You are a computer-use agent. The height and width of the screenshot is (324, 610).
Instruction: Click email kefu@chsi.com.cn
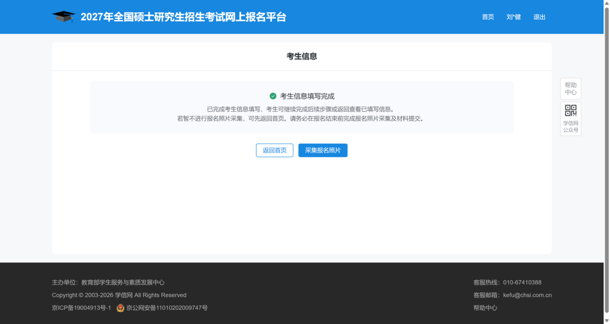pyautogui.click(x=527, y=295)
